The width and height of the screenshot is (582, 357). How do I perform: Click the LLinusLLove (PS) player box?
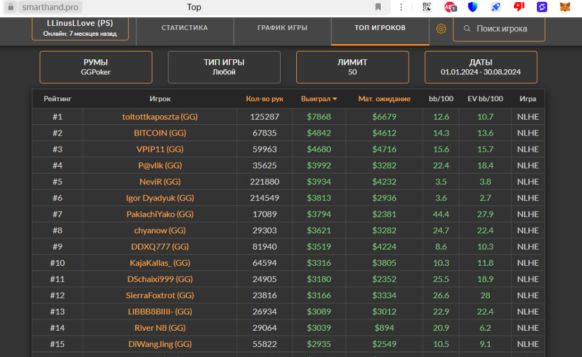coord(80,28)
